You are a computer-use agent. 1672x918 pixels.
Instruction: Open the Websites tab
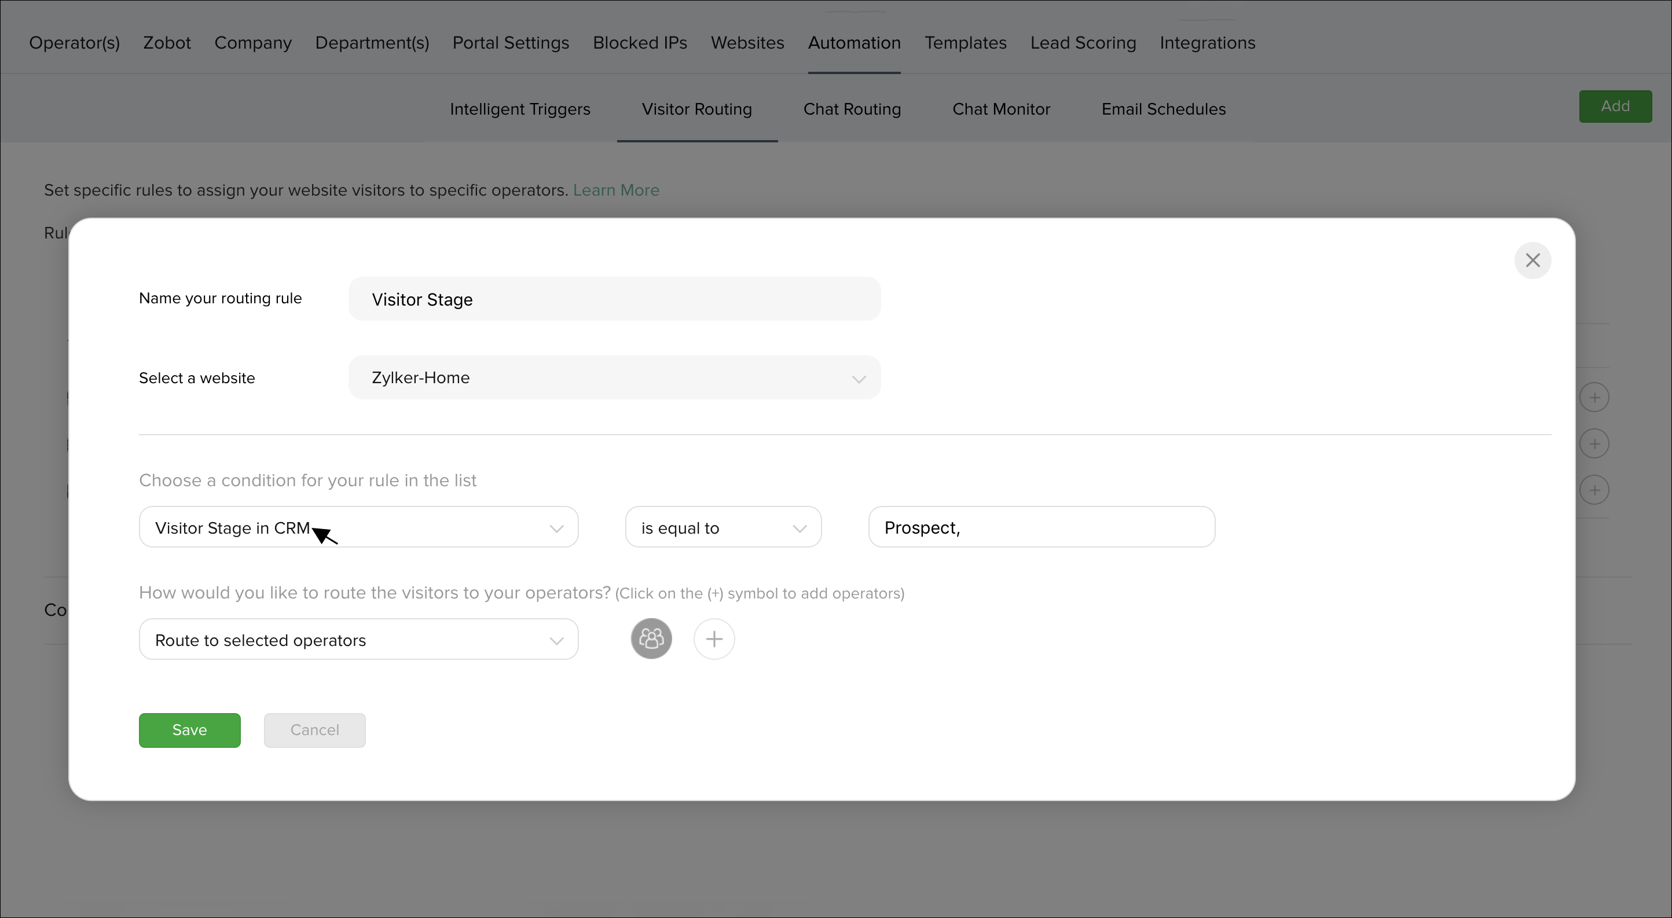(747, 43)
